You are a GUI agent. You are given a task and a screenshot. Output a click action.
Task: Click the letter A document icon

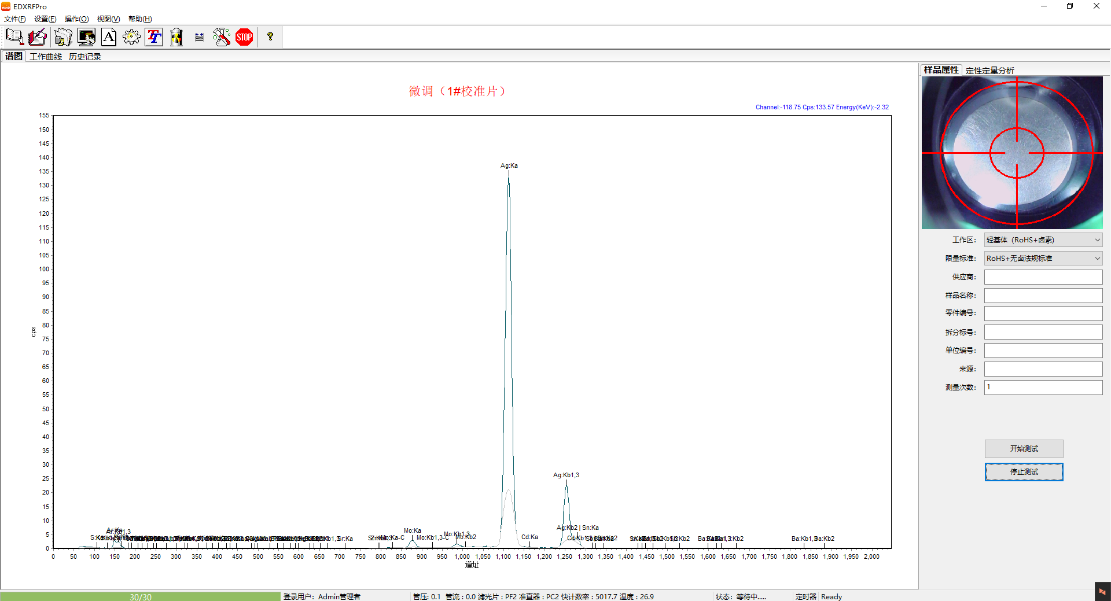tap(109, 37)
